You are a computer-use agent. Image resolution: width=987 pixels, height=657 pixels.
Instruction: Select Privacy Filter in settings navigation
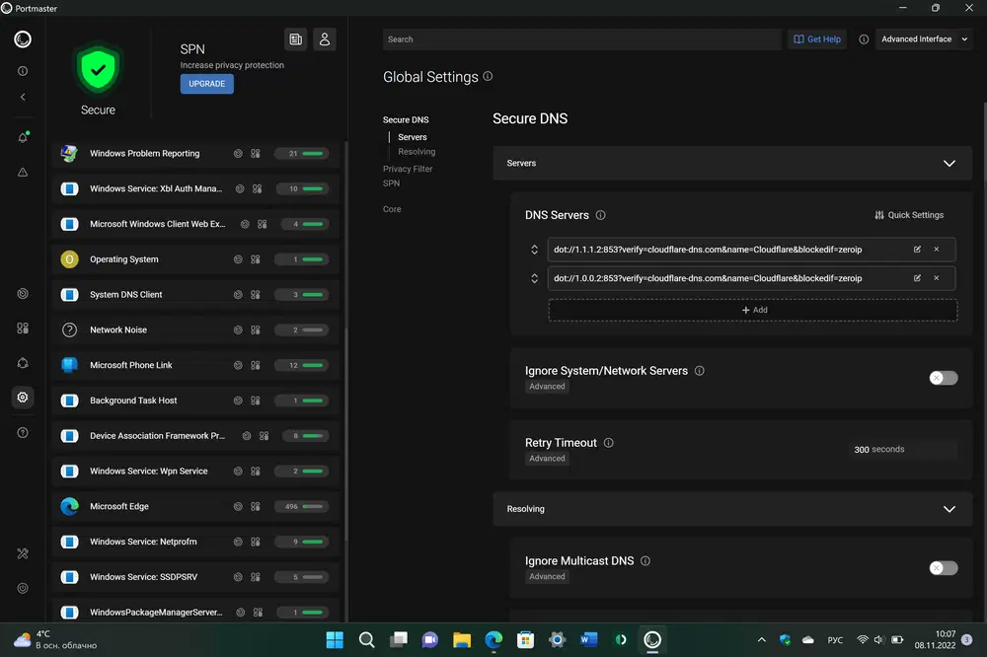click(x=408, y=169)
